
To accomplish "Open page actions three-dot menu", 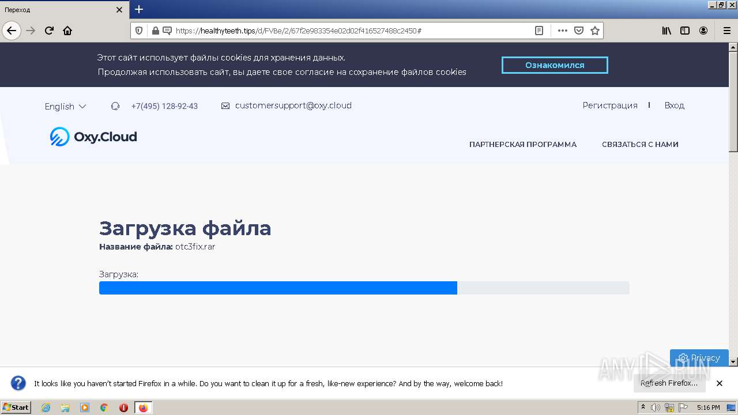I will click(563, 31).
